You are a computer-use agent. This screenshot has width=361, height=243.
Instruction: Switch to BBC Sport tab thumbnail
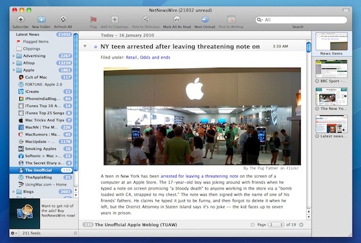331,69
